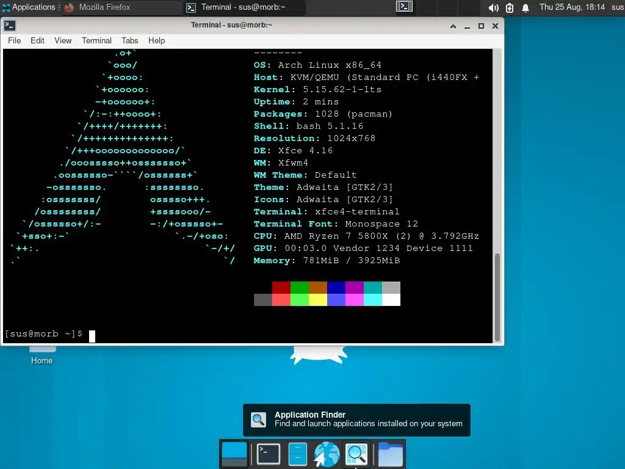This screenshot has height=469, width=625.
Task: Select Terminal - sus@morb taskbar button
Action: (x=245, y=7)
